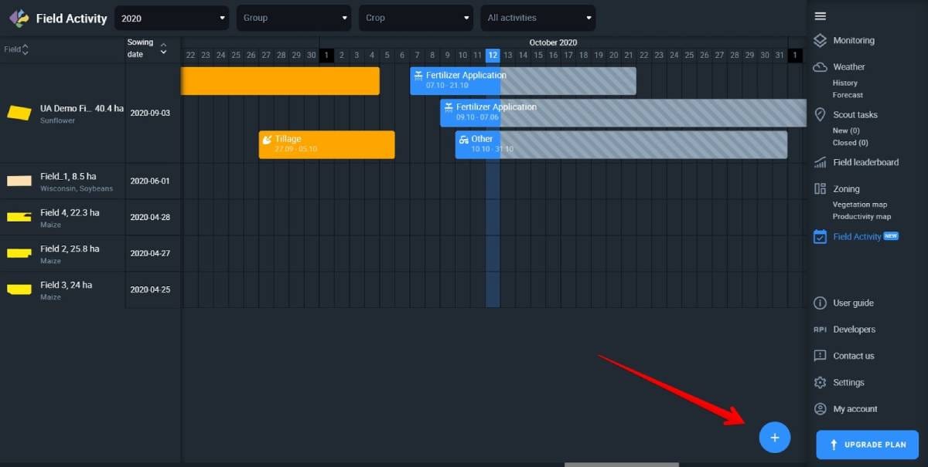Image resolution: width=928 pixels, height=467 pixels.
Task: Click the orange Tillage activity bar
Action: [326, 144]
